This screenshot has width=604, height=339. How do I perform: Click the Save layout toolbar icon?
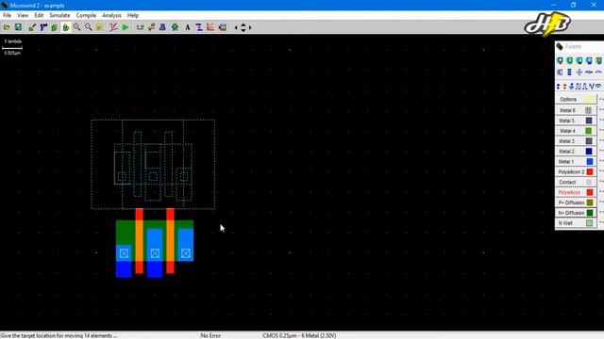click(x=18, y=27)
